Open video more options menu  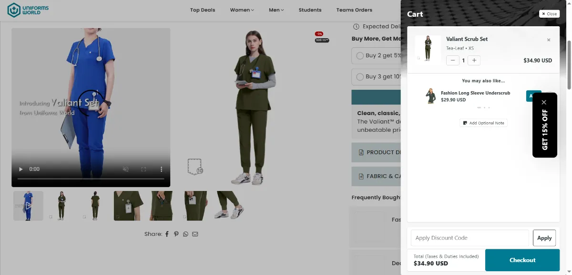point(161,169)
